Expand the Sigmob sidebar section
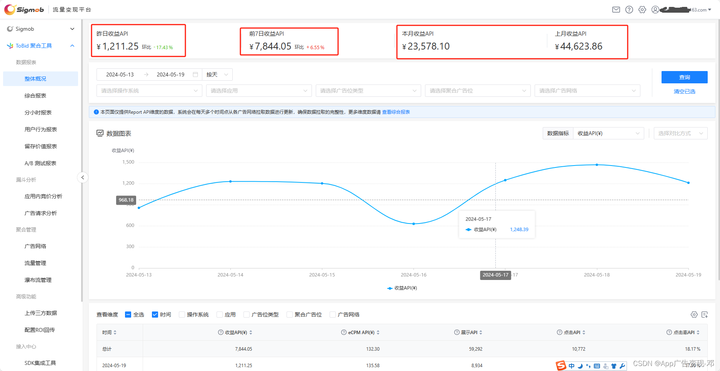The image size is (720, 371). (40, 29)
